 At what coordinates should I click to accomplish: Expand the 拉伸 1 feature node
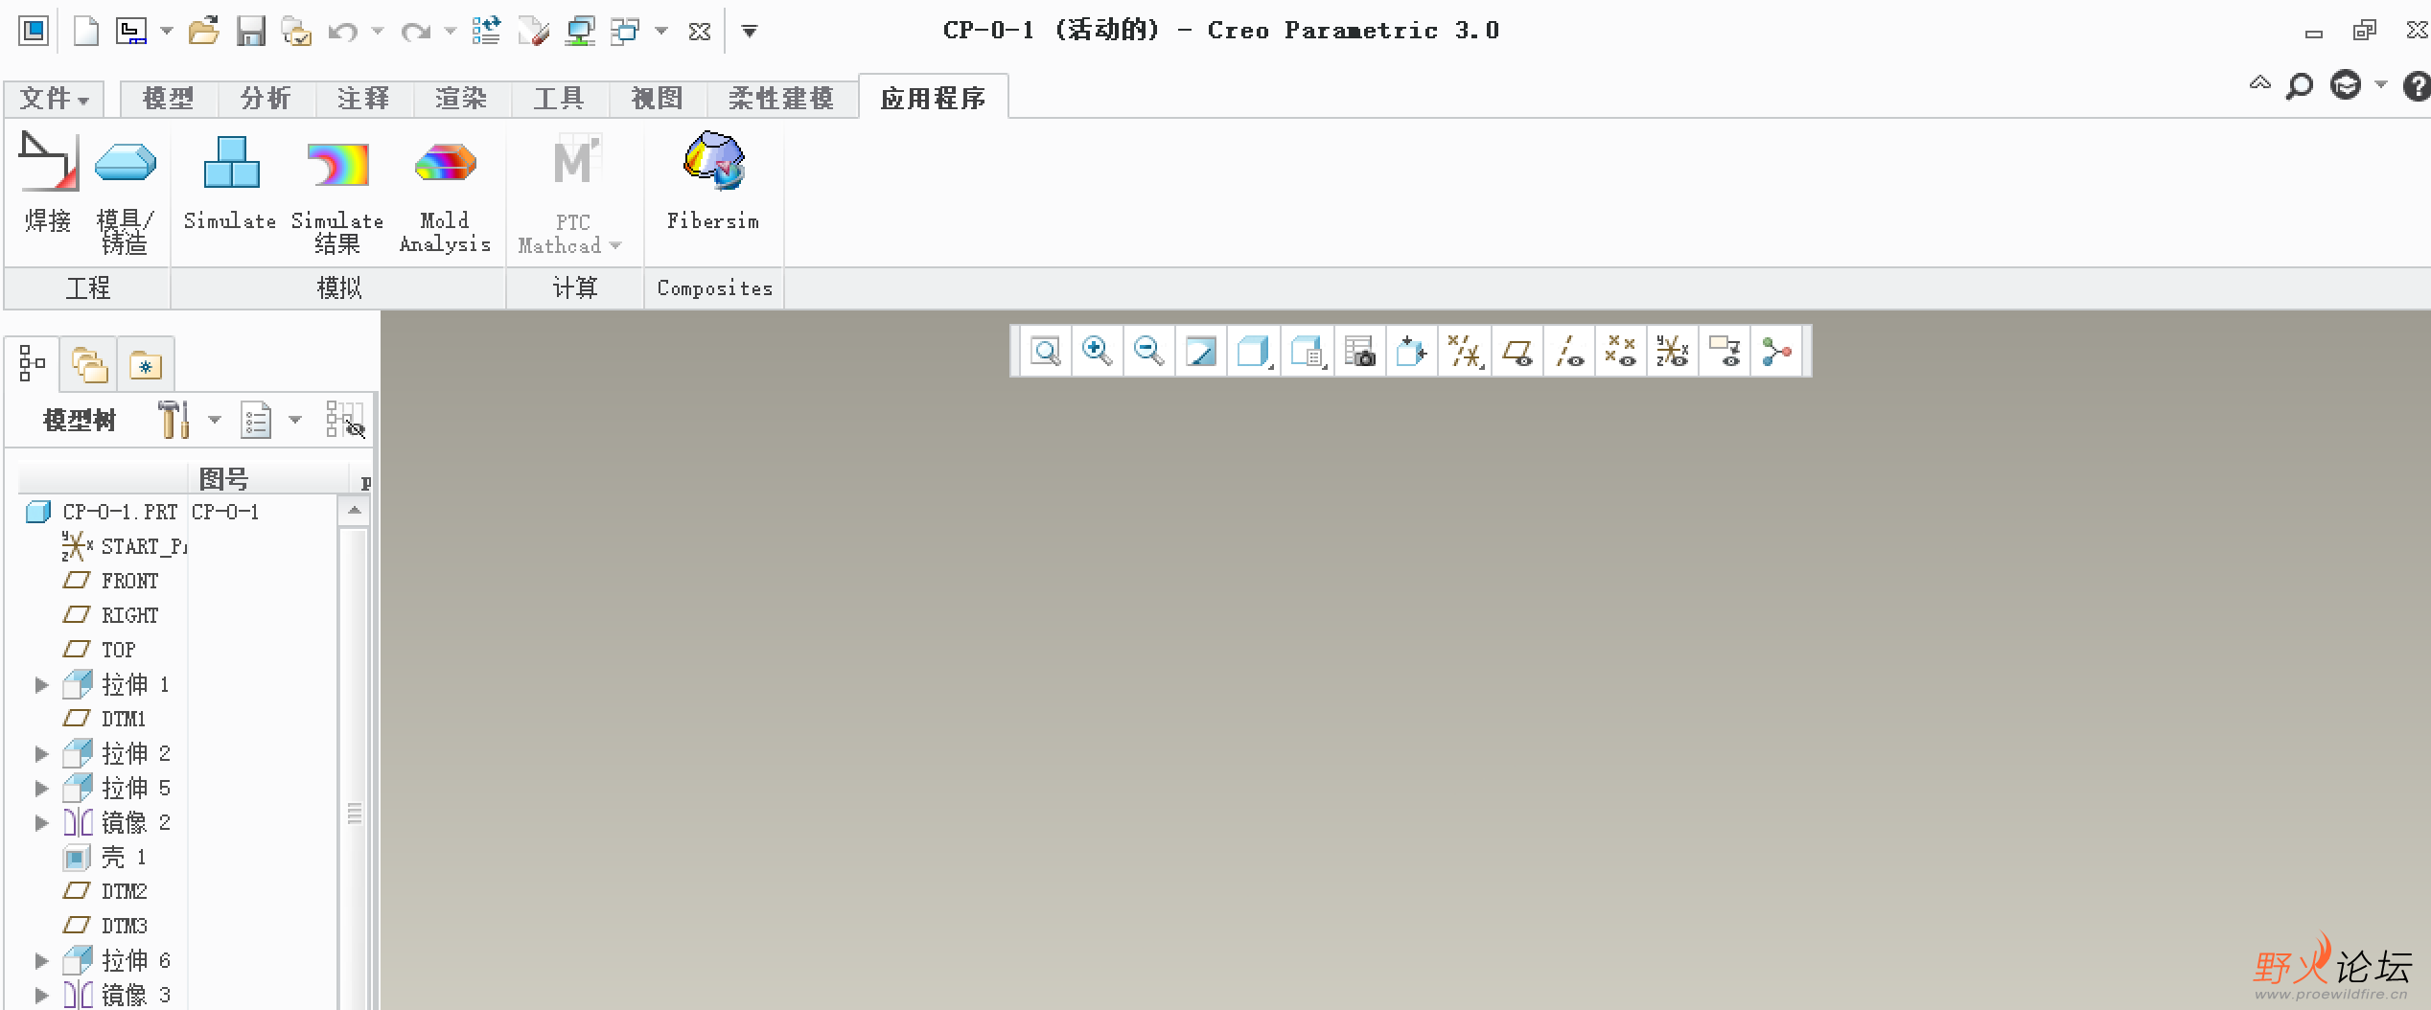coord(41,685)
